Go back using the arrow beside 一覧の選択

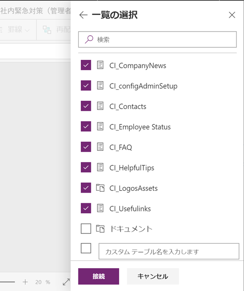click(x=83, y=15)
